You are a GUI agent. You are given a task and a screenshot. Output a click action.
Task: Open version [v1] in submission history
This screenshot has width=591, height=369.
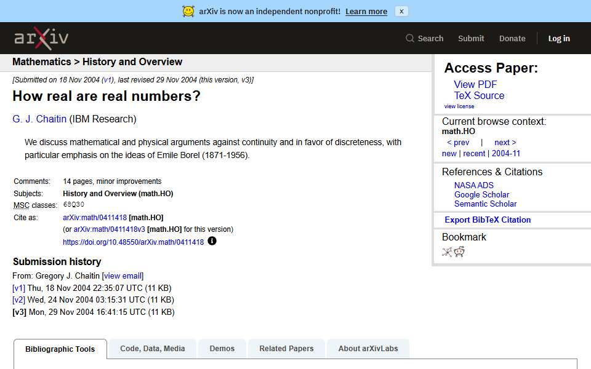(x=18, y=288)
